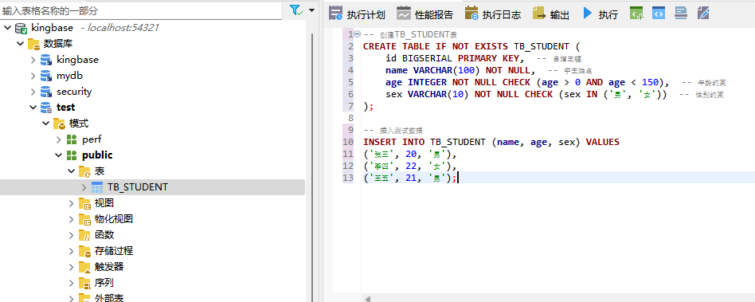
Task: Select the mydb database
Action: 69,76
